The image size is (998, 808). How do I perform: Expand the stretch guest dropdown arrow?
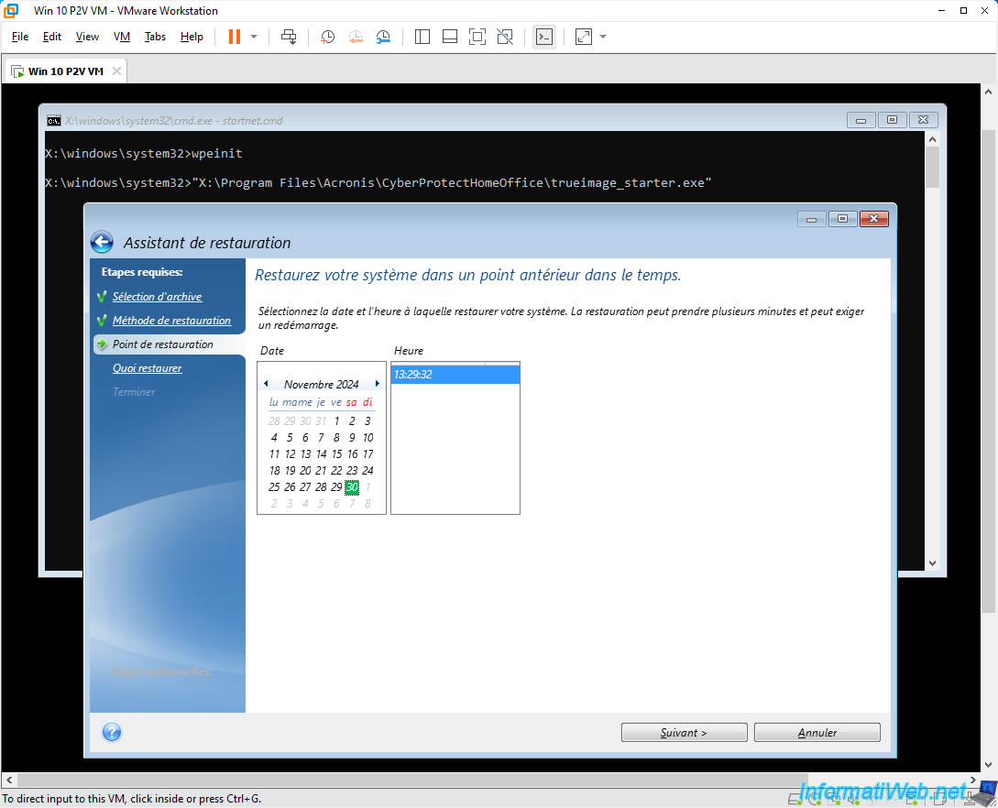pyautogui.click(x=603, y=37)
